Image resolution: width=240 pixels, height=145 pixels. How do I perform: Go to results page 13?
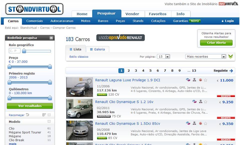194,71
